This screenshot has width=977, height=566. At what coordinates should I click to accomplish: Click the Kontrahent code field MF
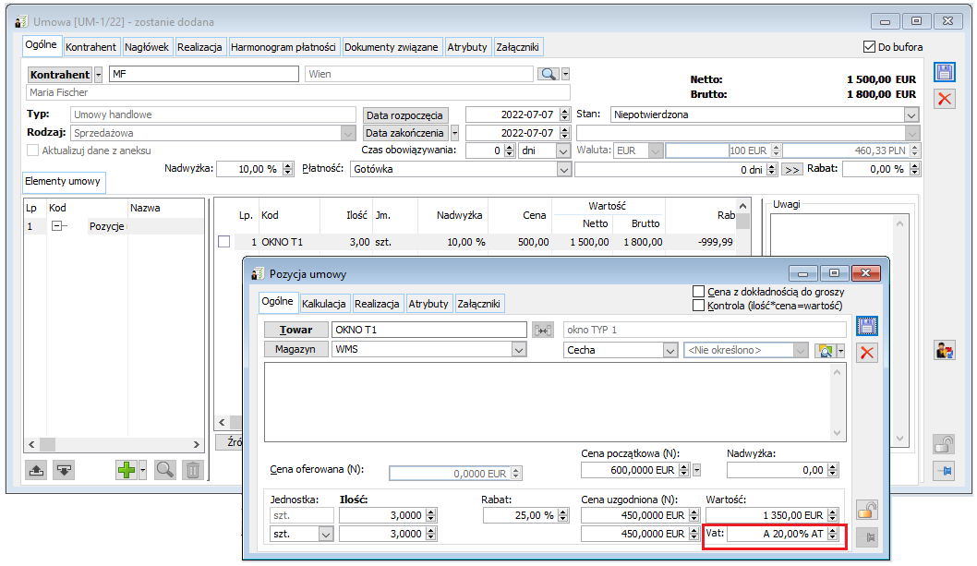point(204,74)
